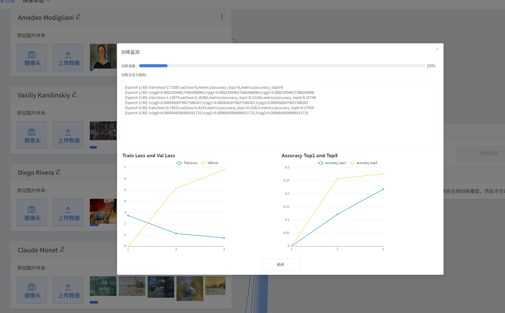Image resolution: width=505 pixels, height=313 pixels.
Task: Open the Amedeo Modigliani three-dot options menu
Action: 222,17
